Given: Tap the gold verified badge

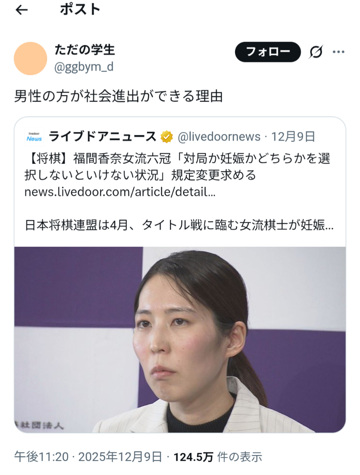Looking at the screenshot, I should tap(167, 137).
